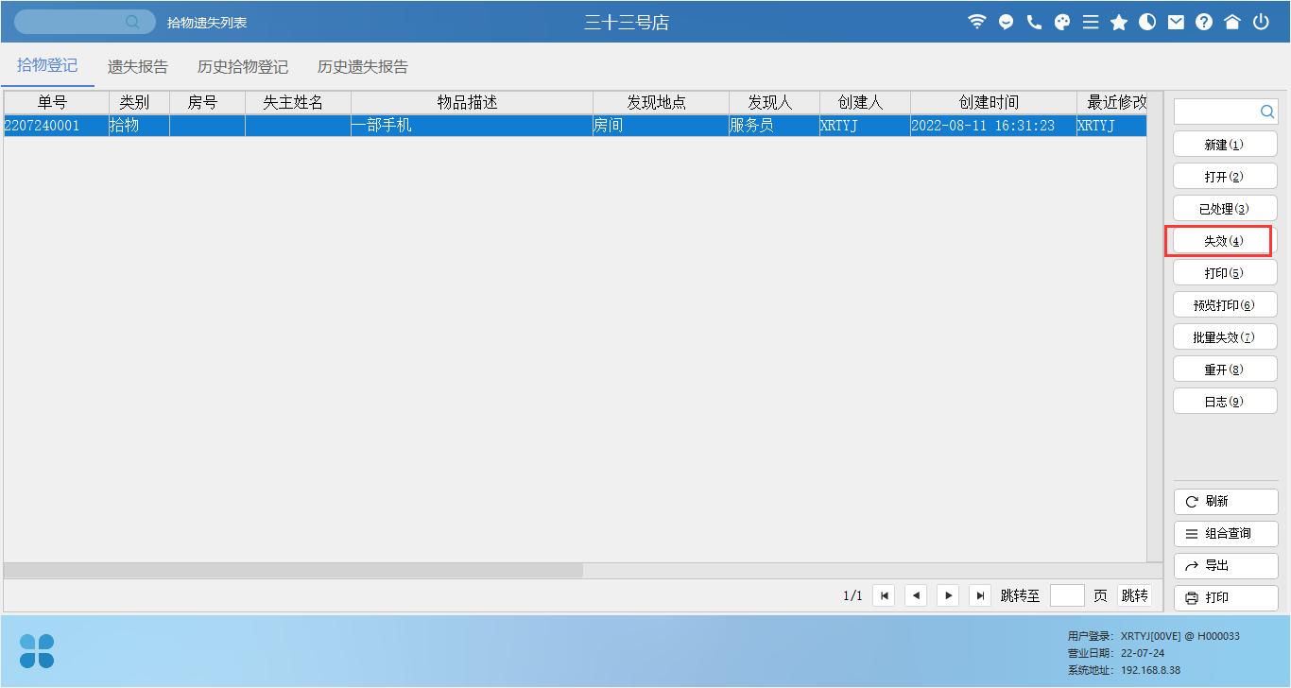Go to the home icon
Screen dimensions: 1291x688
point(1232,22)
